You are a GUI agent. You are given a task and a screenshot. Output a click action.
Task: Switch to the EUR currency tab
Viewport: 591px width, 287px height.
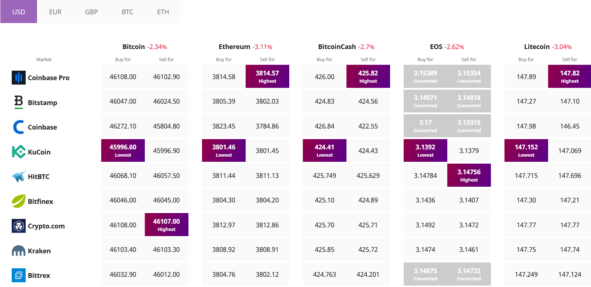tap(55, 12)
